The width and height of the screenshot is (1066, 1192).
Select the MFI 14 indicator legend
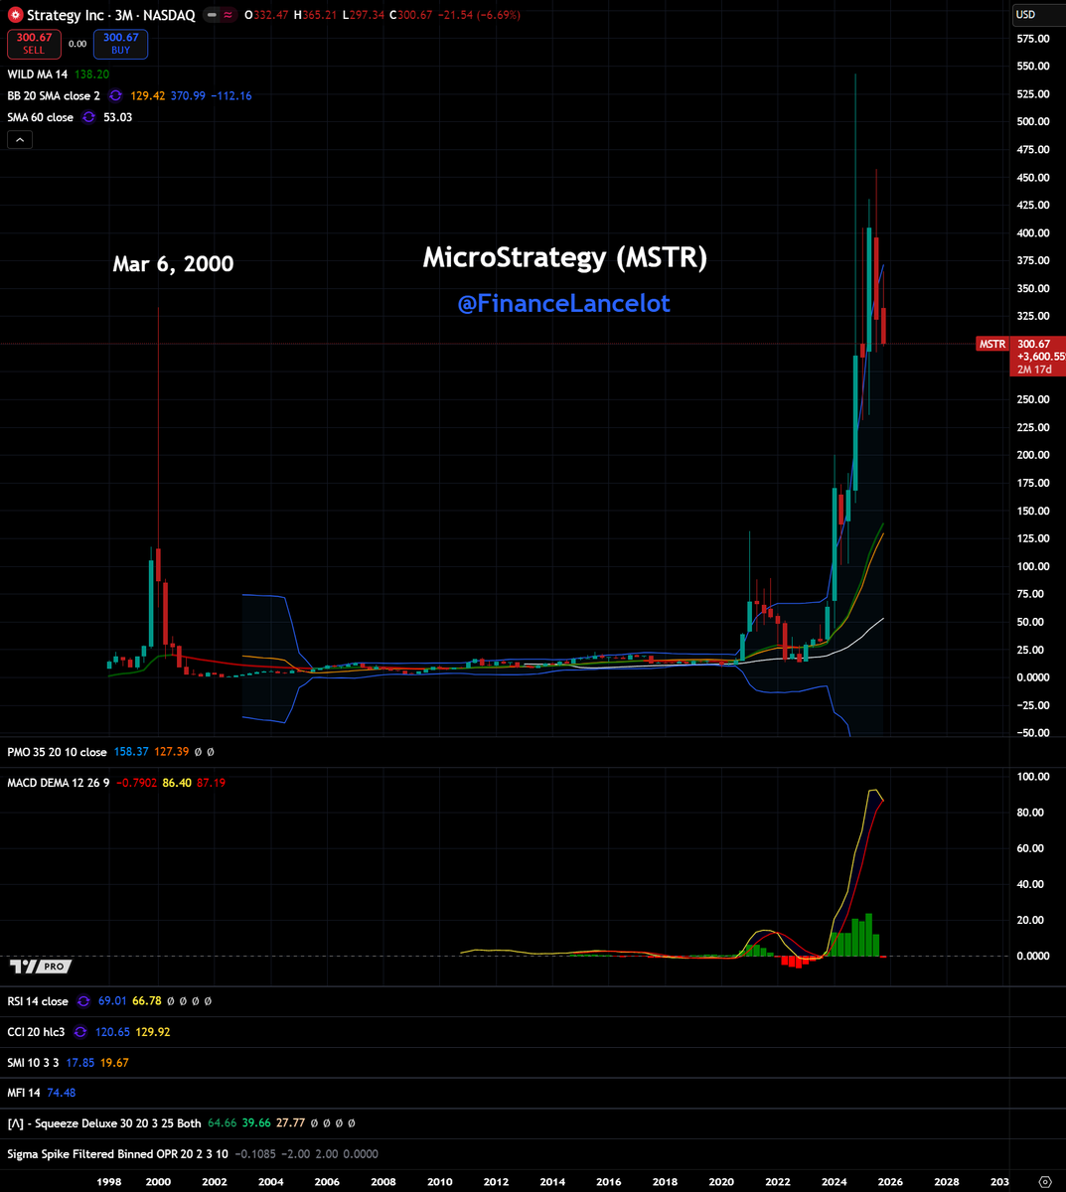[x=24, y=1094]
